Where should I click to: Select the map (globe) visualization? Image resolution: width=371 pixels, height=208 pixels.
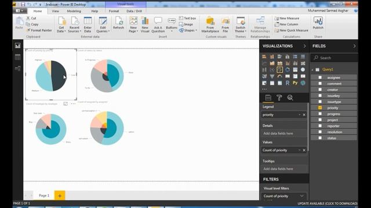pyautogui.click(x=303, y=70)
